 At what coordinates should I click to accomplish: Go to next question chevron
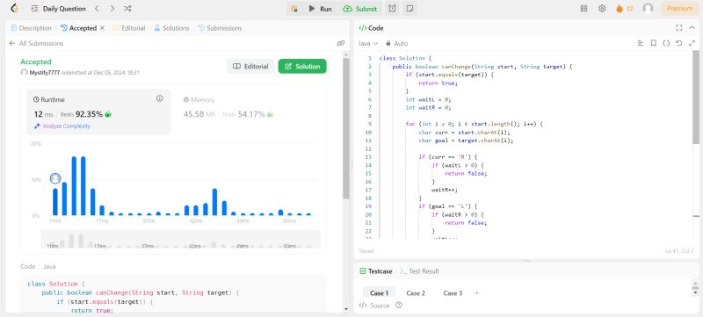point(112,9)
